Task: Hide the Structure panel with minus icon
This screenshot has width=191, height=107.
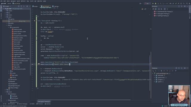Action: [x=187, y=6]
